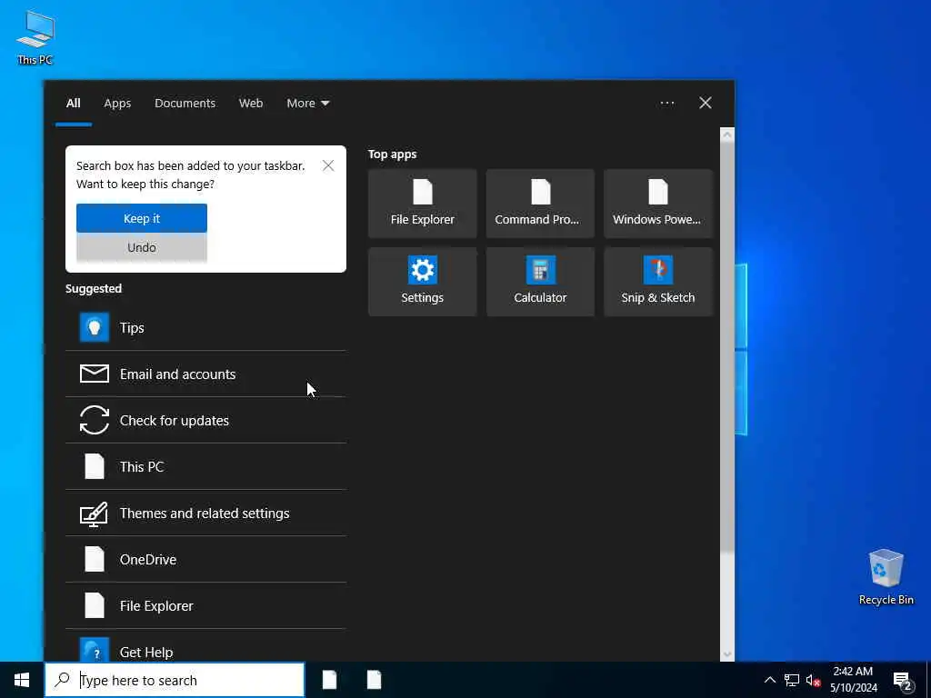Click the Check for updates sync icon
Image resolution: width=931 pixels, height=698 pixels.
(95, 420)
